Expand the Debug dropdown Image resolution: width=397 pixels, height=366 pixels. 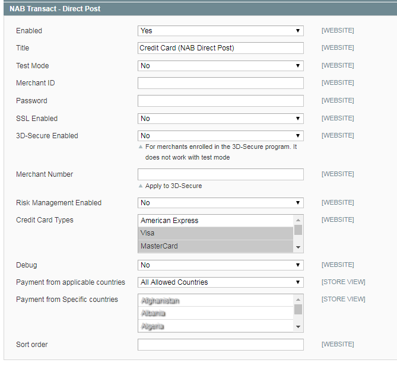220,265
